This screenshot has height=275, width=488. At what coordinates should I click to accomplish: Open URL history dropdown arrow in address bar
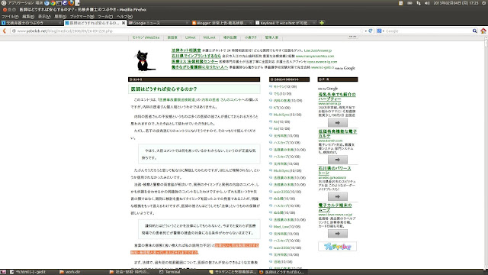366,31
